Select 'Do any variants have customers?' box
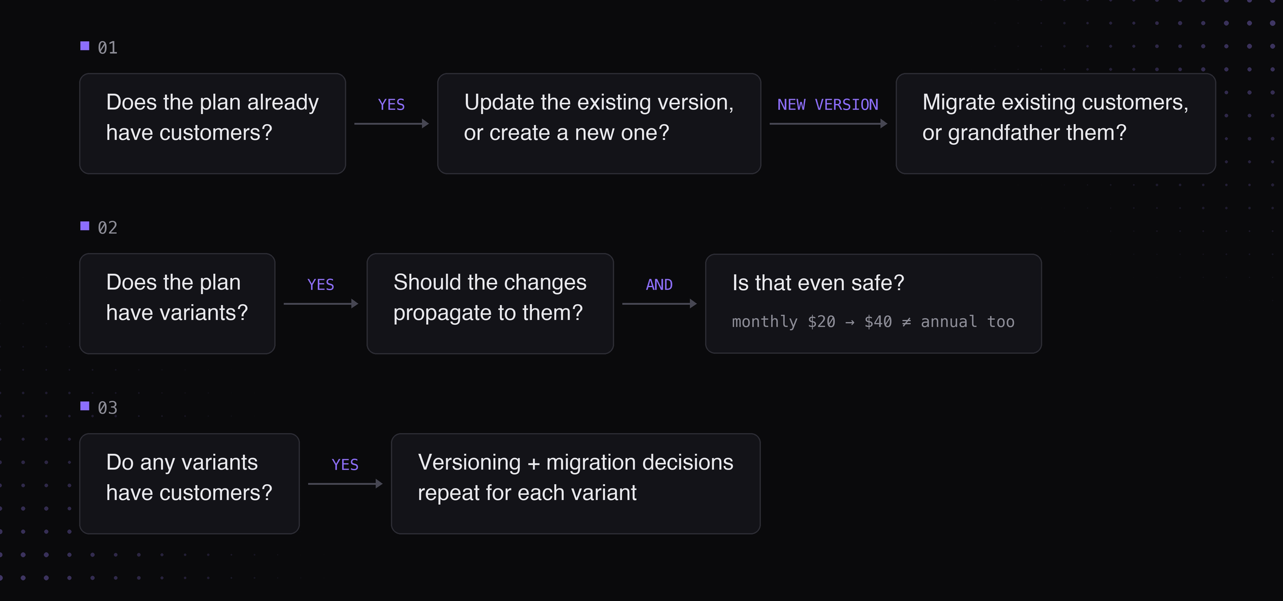1283x601 pixels. tap(189, 484)
